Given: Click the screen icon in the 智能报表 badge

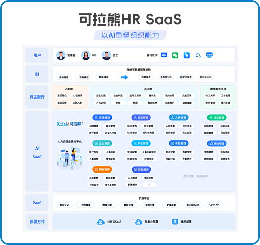Looking at the screenshot, I should [x=136, y=169].
